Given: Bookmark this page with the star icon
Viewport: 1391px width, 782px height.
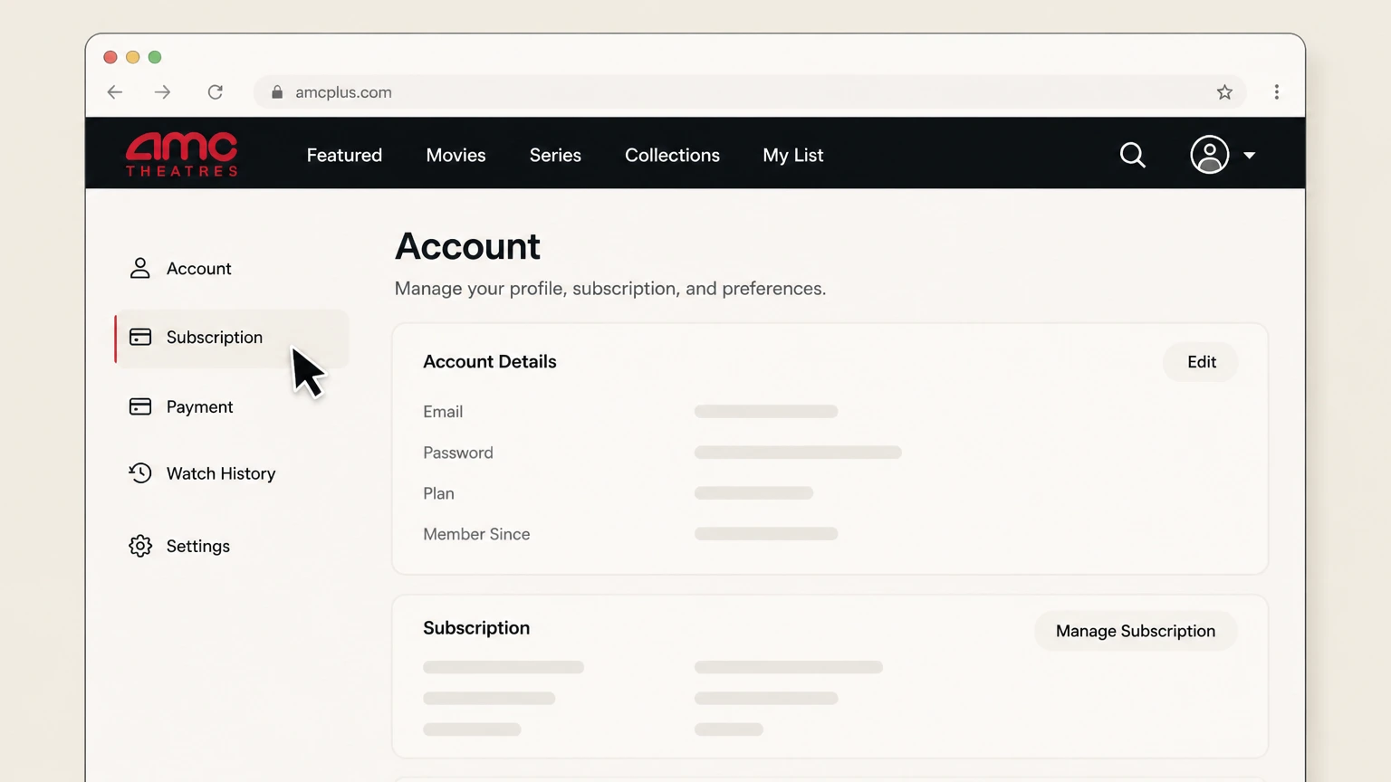Looking at the screenshot, I should tap(1224, 92).
